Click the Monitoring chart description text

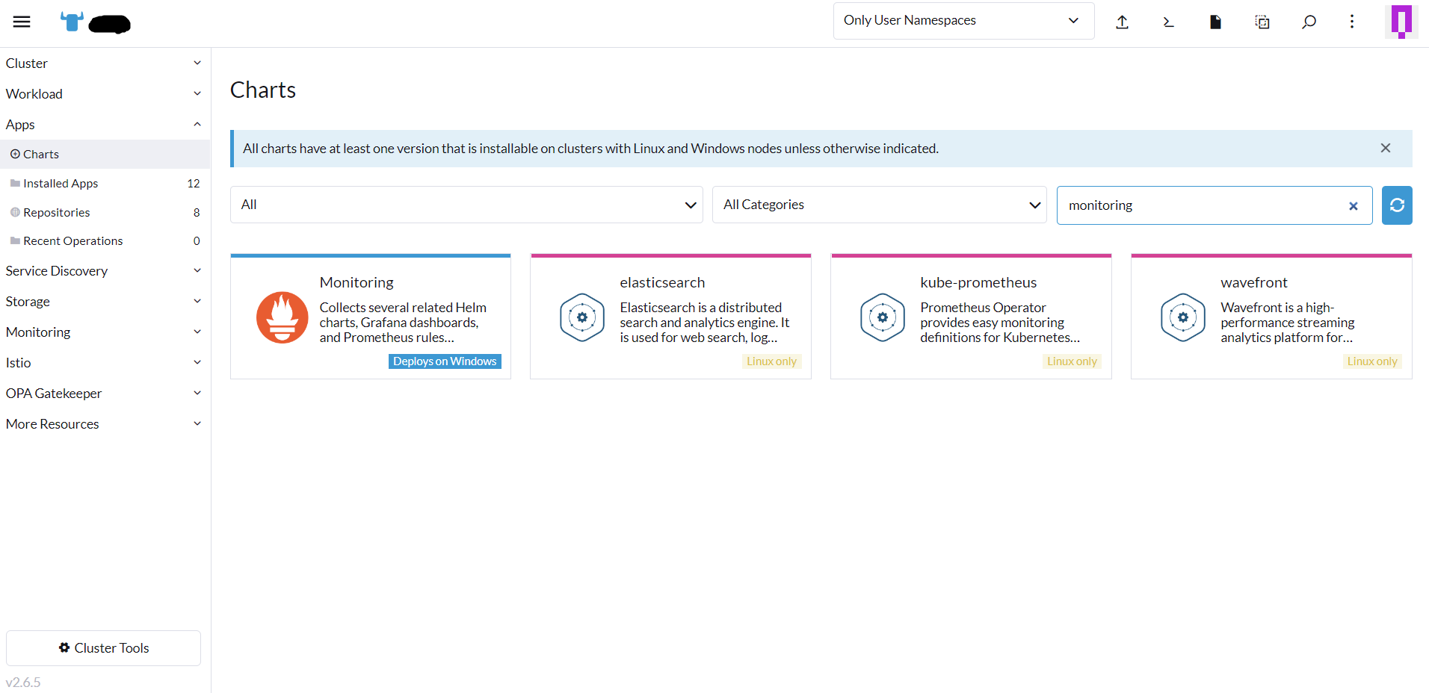pos(403,323)
